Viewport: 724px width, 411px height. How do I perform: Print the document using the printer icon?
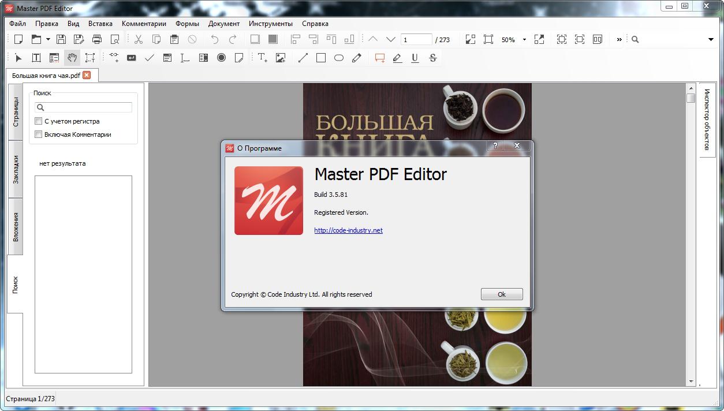tap(97, 39)
